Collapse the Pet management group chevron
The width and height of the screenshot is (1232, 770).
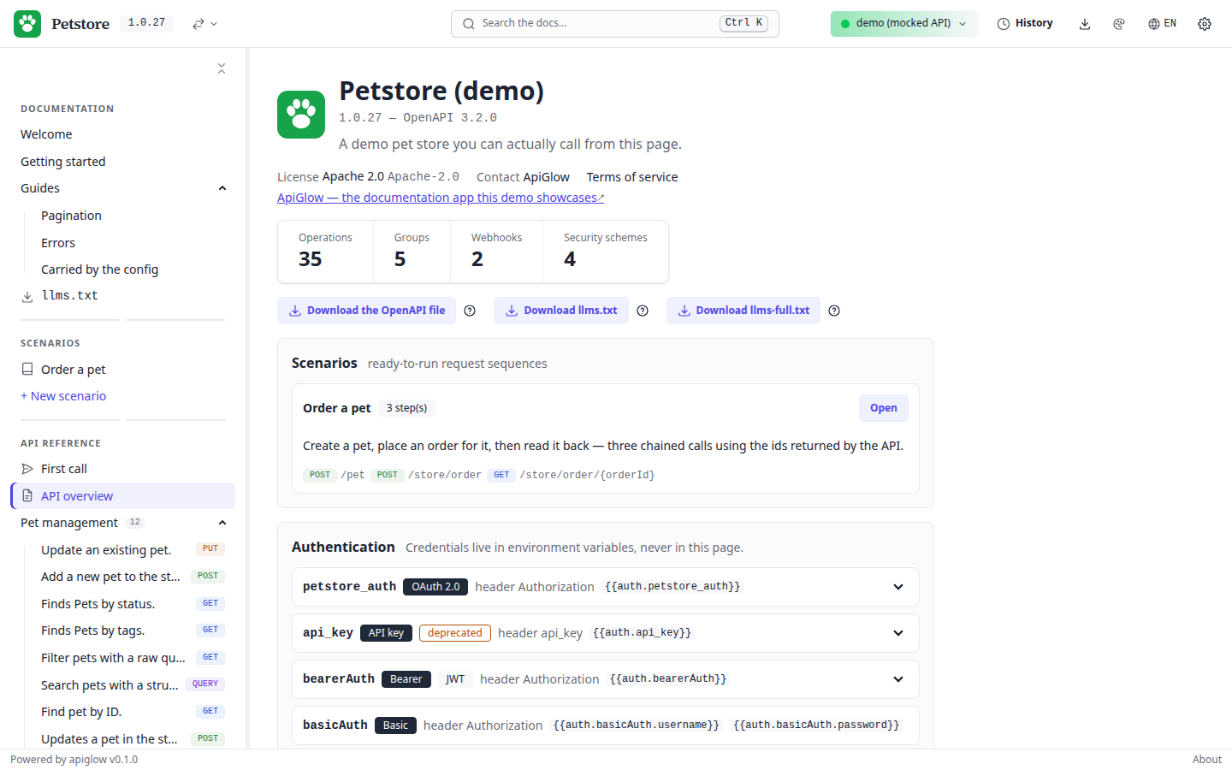pyautogui.click(x=222, y=523)
